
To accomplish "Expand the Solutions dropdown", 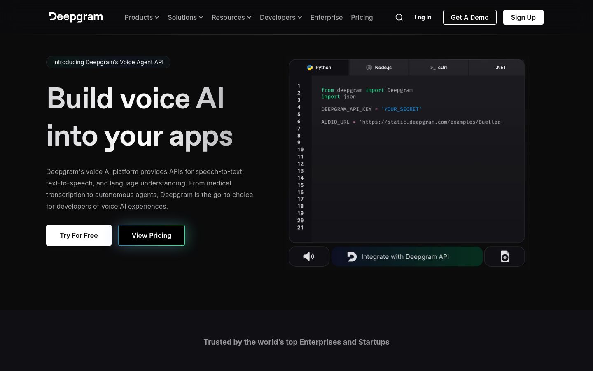I will point(185,17).
